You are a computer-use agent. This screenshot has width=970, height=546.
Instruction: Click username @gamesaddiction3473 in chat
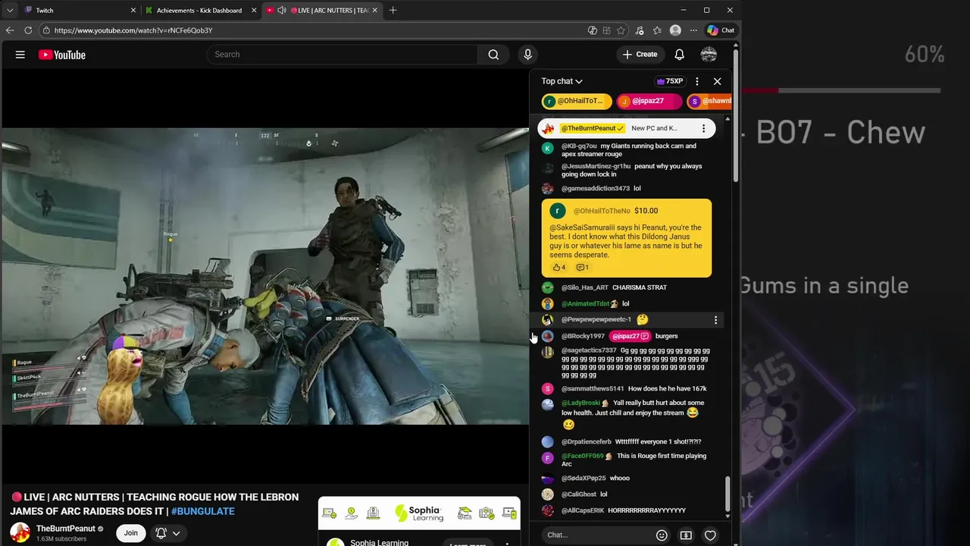pyautogui.click(x=596, y=189)
